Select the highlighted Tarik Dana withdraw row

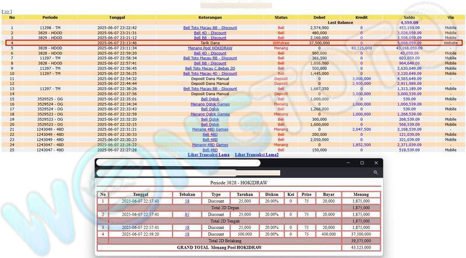point(210,43)
